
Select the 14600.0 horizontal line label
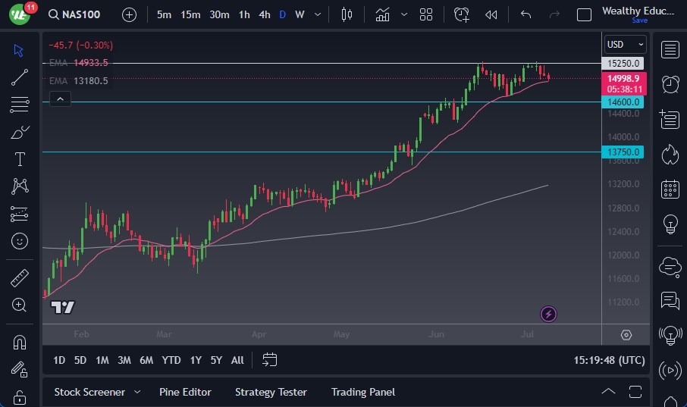point(623,102)
